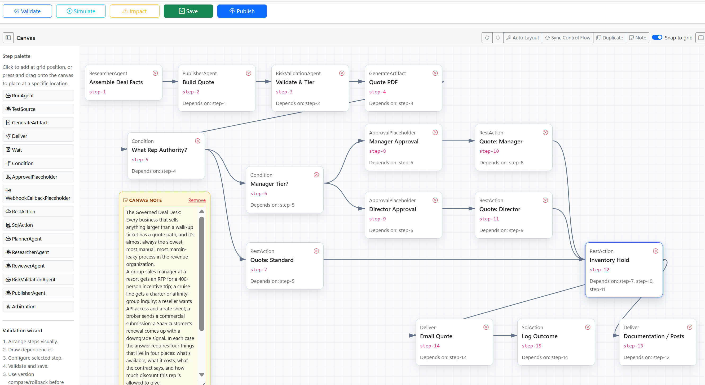Open the Impact analysis

coord(135,11)
